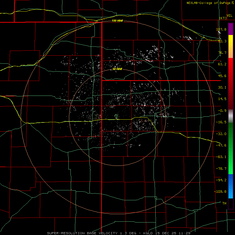Click the -32.0 velocity scale value
This screenshot has width=235, height=235.
pyautogui.click(x=221, y=134)
